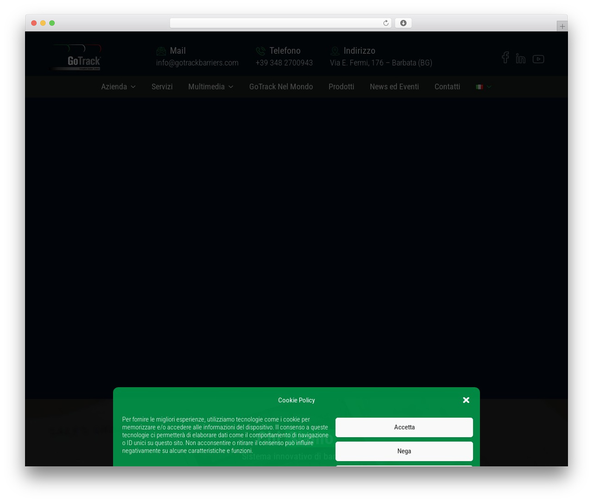Open News ed Eventi menu item
The image size is (593, 502).
[x=394, y=87]
